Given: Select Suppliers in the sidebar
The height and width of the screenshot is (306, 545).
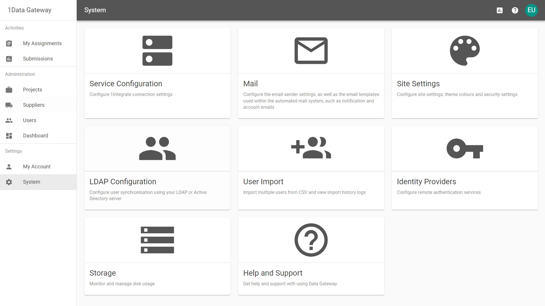Looking at the screenshot, I should coord(34,105).
